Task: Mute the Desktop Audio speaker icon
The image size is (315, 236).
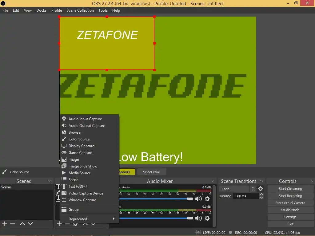Action: pos(198,199)
